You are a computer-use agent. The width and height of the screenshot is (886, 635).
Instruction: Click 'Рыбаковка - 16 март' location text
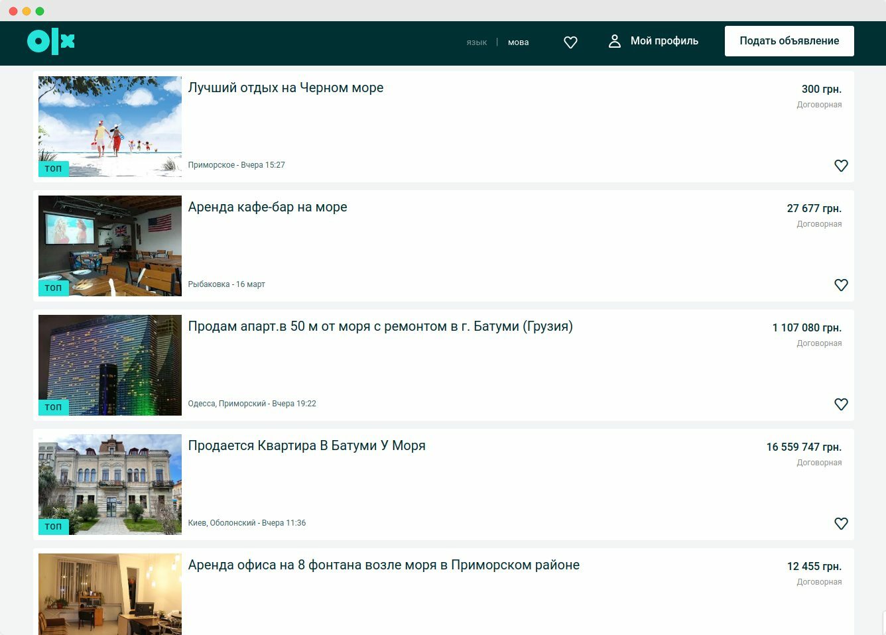[227, 284]
